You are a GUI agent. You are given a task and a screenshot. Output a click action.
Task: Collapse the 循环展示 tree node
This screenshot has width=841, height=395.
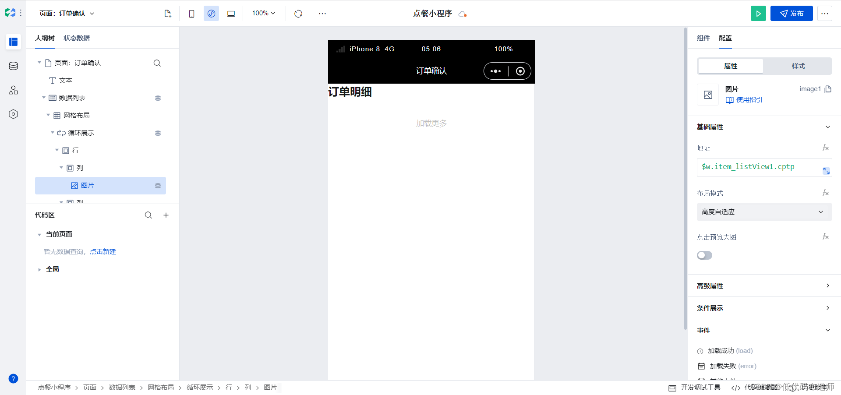pos(53,133)
